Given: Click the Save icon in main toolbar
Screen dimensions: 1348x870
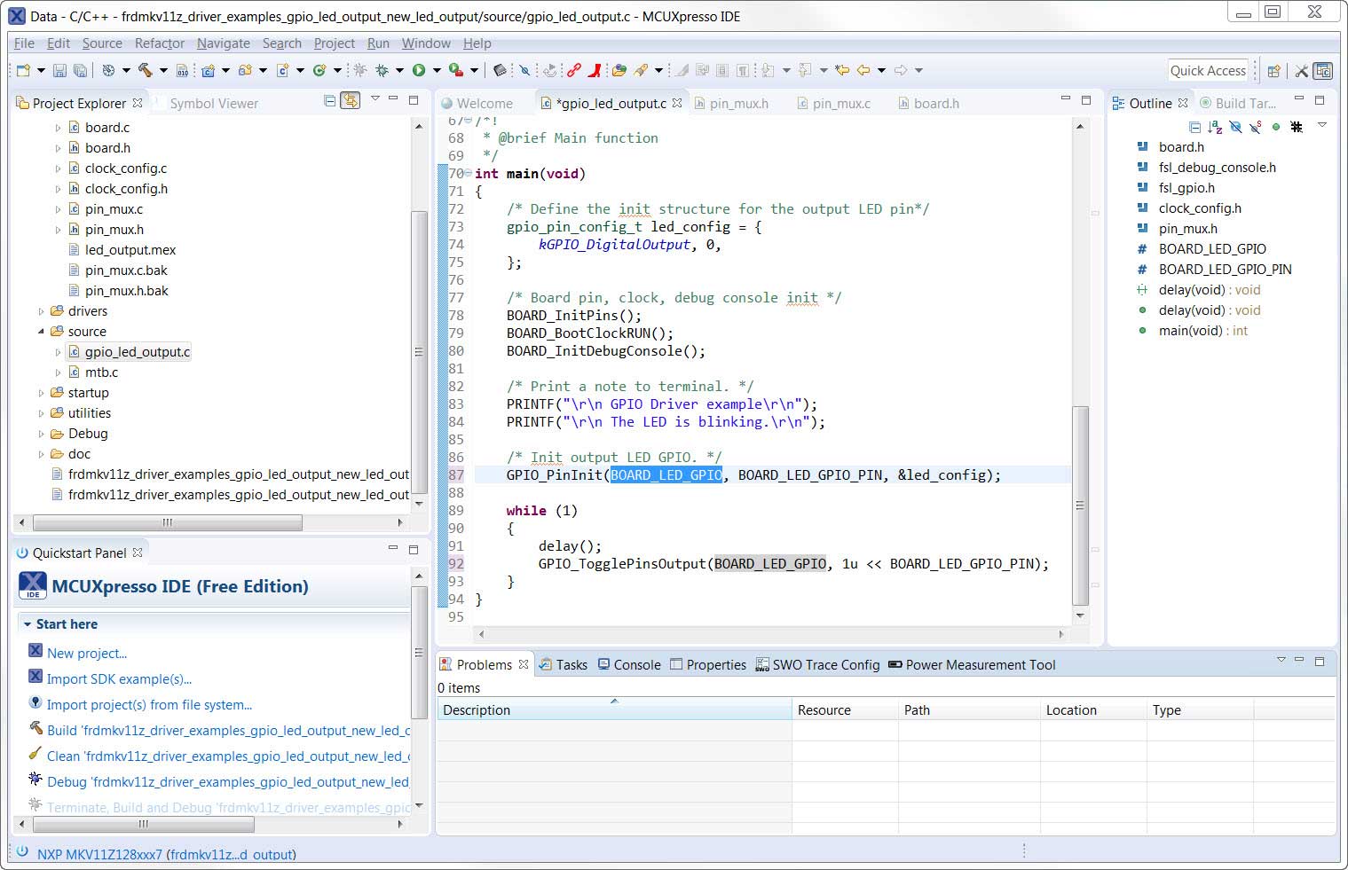Looking at the screenshot, I should [59, 70].
